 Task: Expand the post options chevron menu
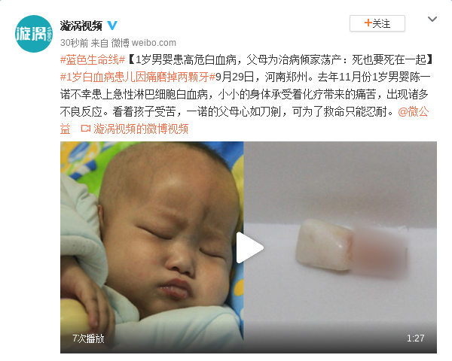coord(432,20)
